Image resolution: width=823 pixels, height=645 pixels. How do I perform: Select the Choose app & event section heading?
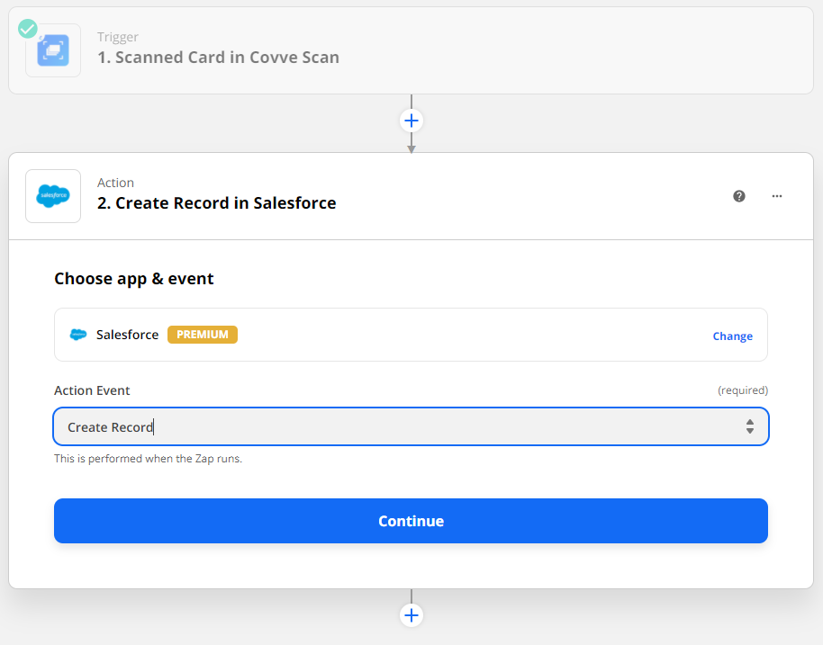134,279
